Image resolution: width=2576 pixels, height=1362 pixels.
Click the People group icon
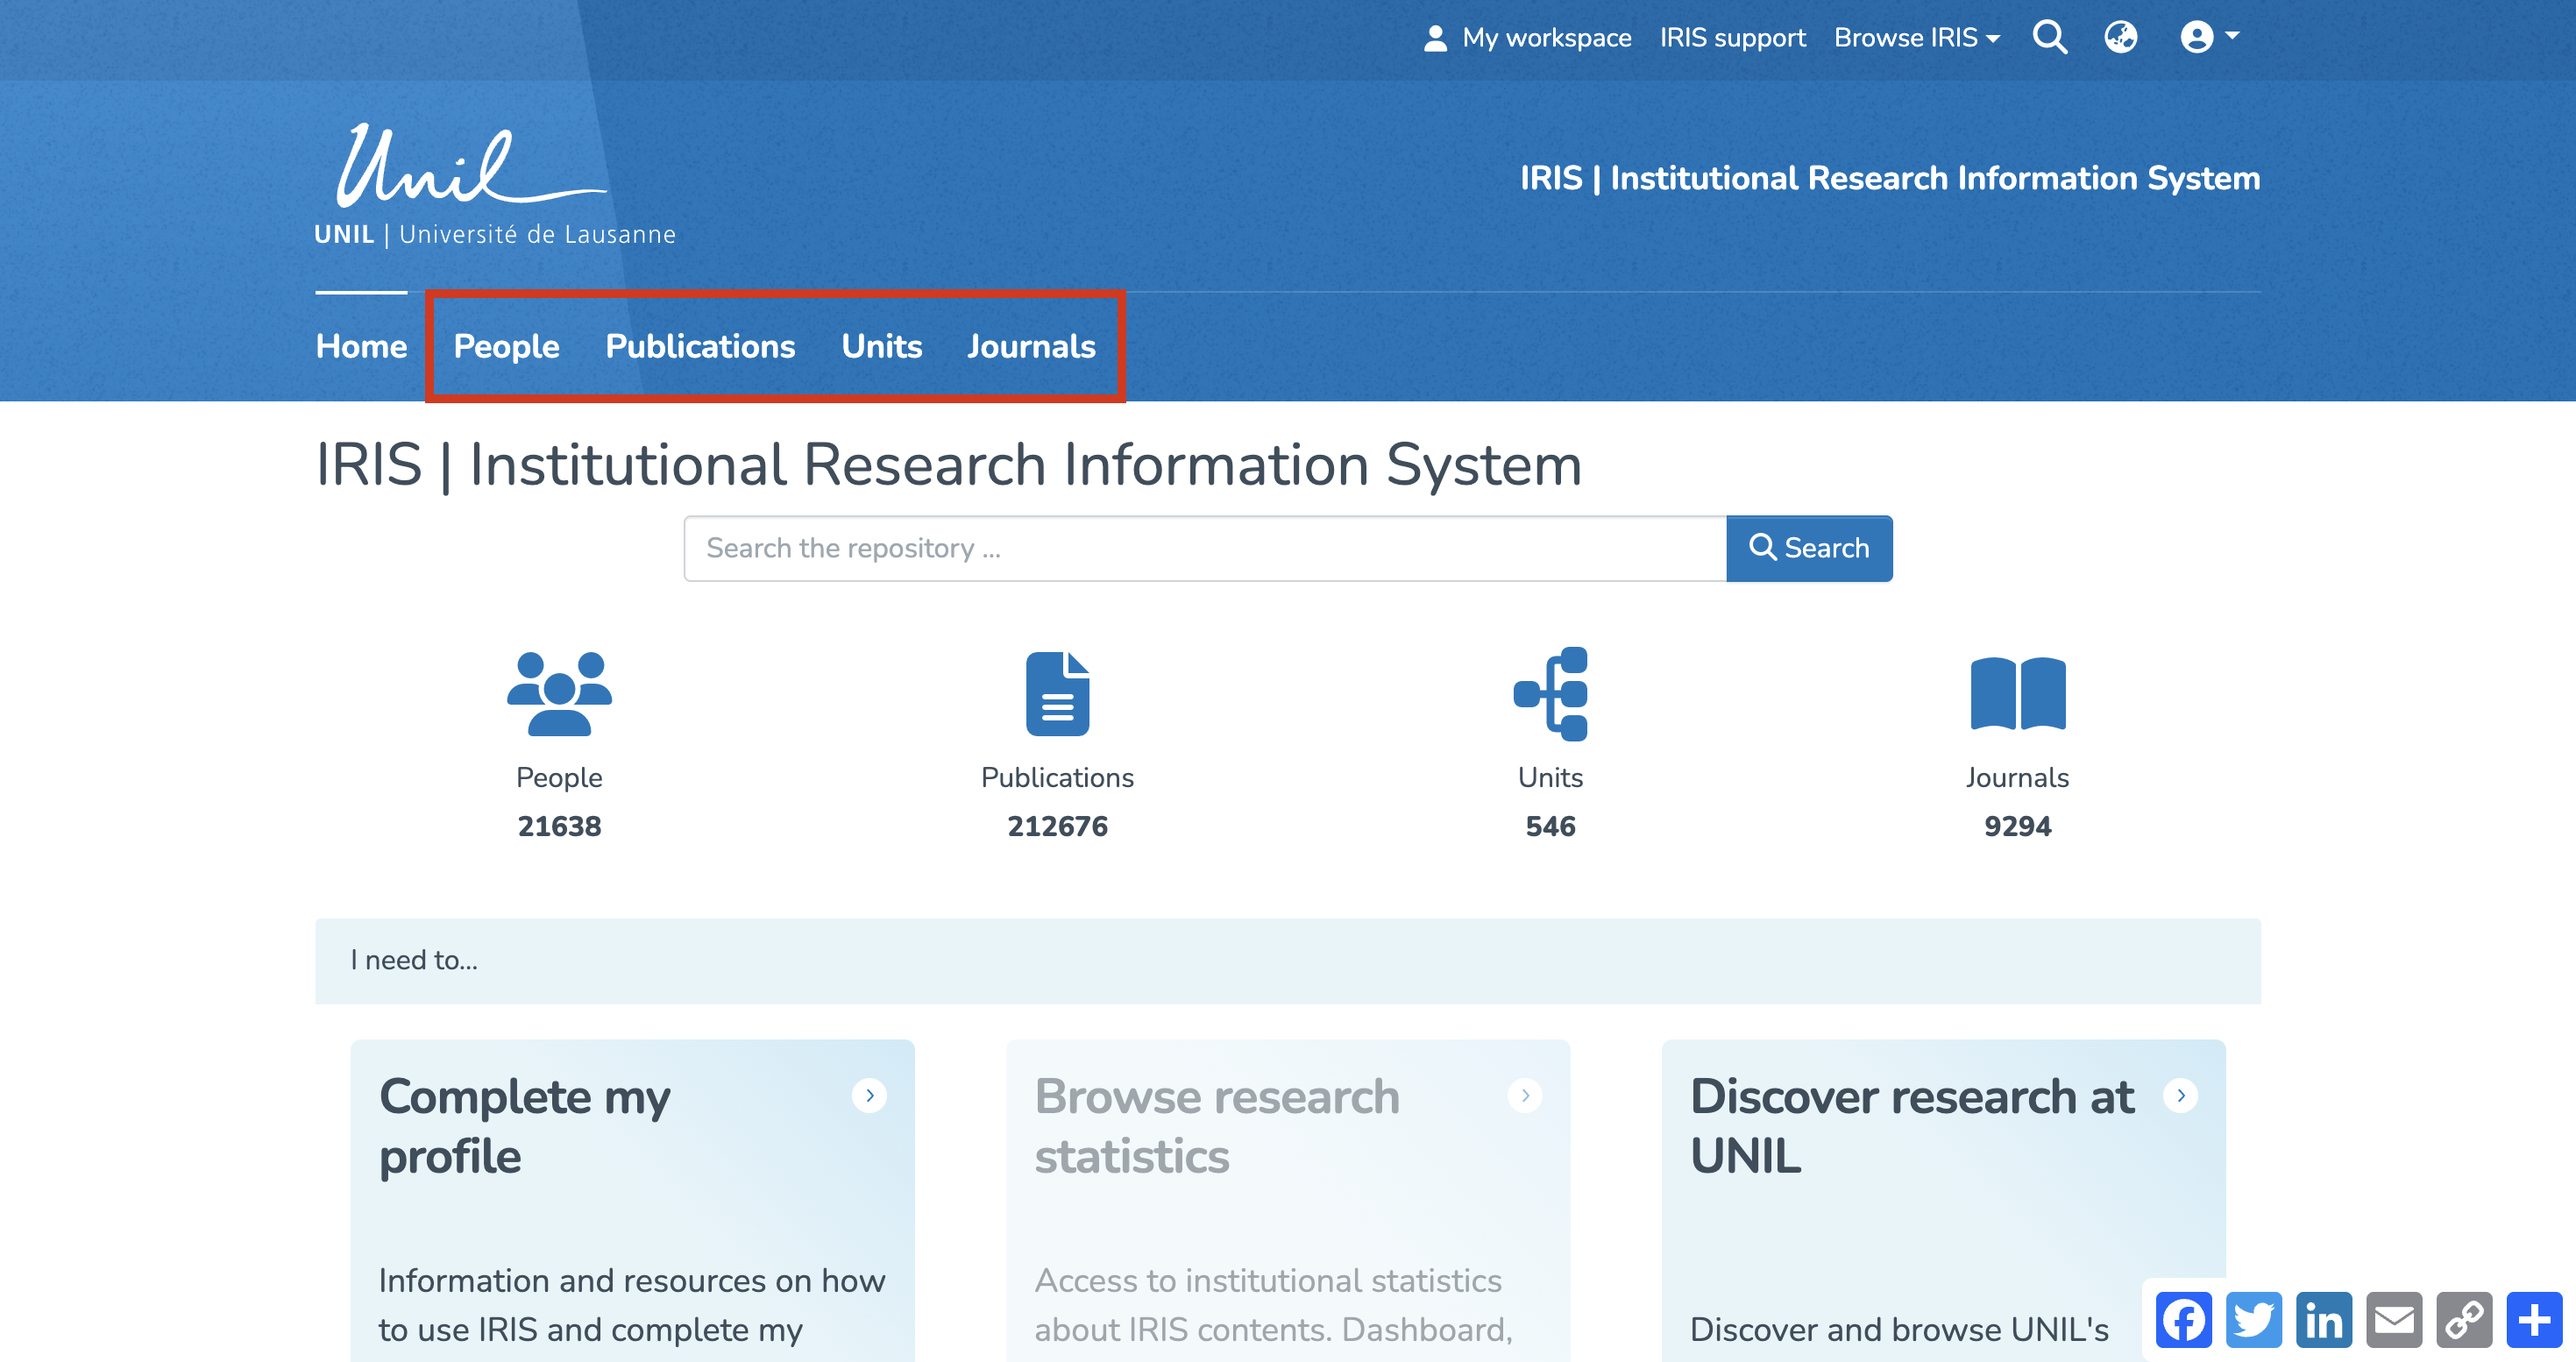(559, 693)
